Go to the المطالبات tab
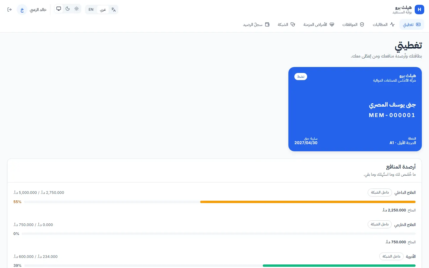 pyautogui.click(x=384, y=24)
